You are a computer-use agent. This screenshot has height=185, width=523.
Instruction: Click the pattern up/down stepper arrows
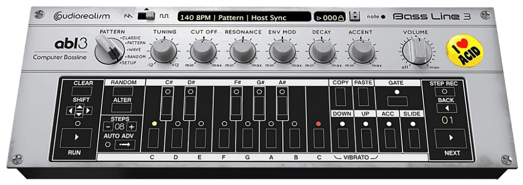[354, 16]
